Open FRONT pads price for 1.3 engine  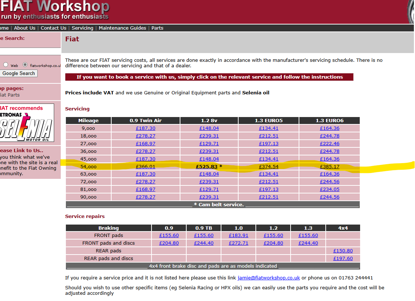308,236
